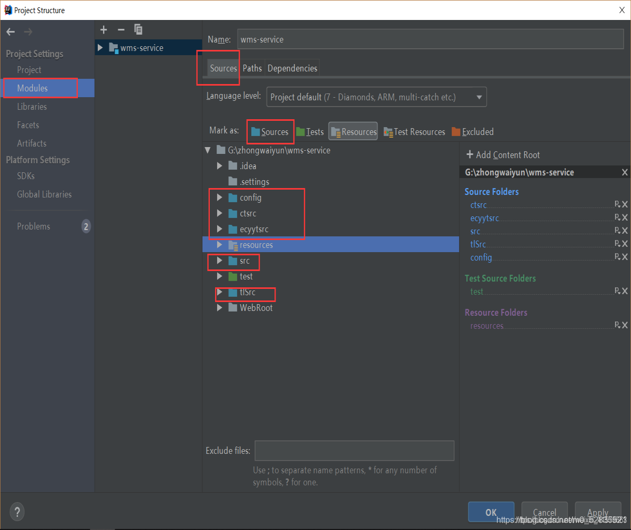The height and width of the screenshot is (530, 631).
Task: Toggle Mark as Resources
Action: [353, 132]
